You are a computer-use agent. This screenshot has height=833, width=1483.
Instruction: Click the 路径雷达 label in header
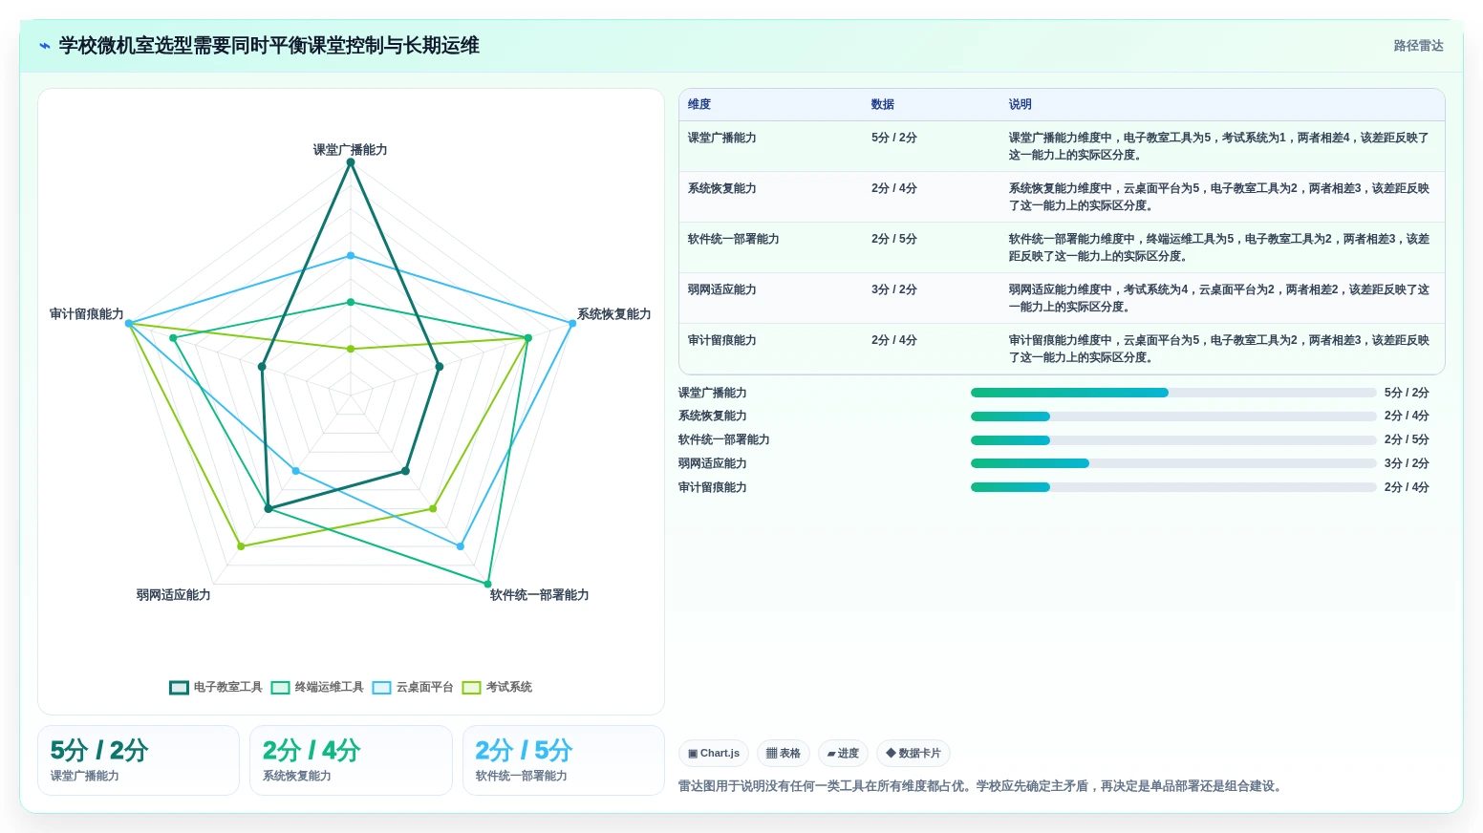(1418, 46)
